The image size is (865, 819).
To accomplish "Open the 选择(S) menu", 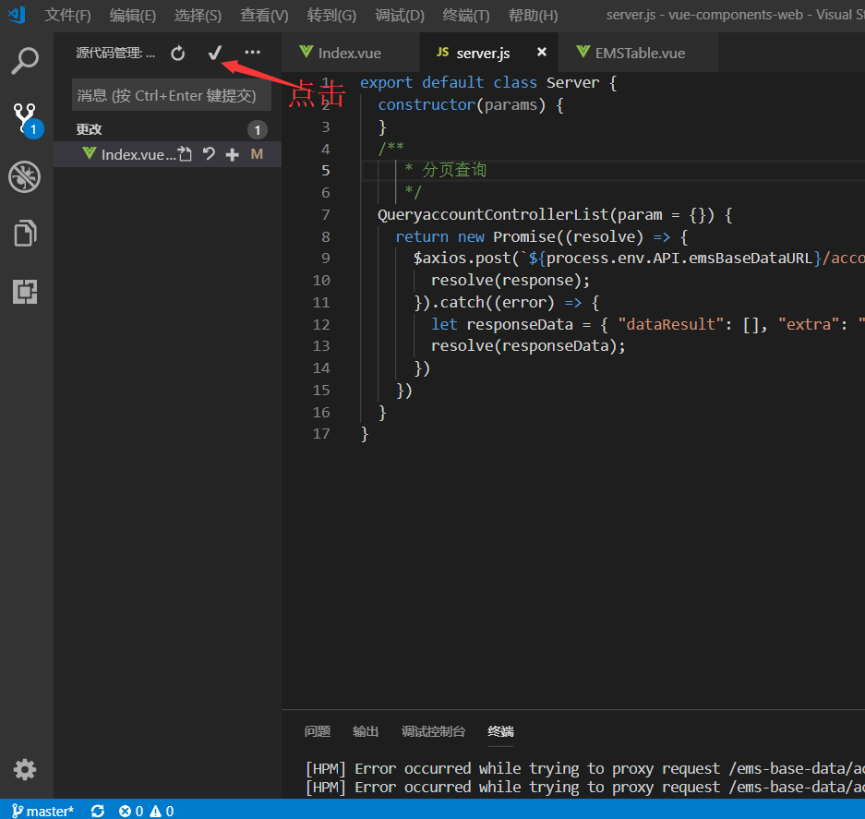I will point(198,15).
